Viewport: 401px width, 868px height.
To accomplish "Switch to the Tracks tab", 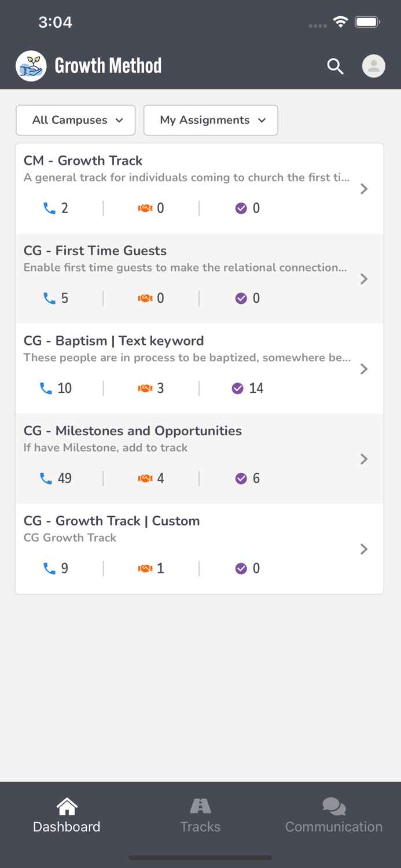I will (x=200, y=815).
